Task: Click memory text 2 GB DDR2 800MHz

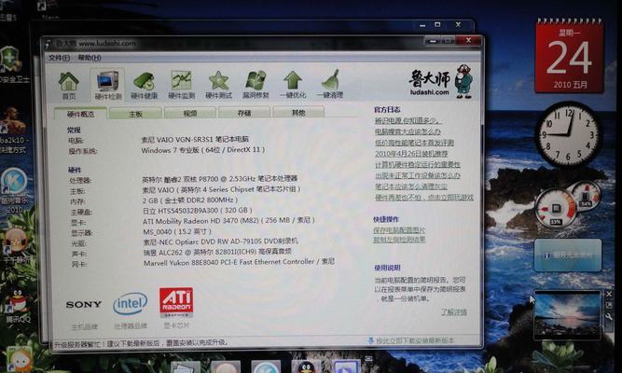Action: pyautogui.click(x=190, y=200)
